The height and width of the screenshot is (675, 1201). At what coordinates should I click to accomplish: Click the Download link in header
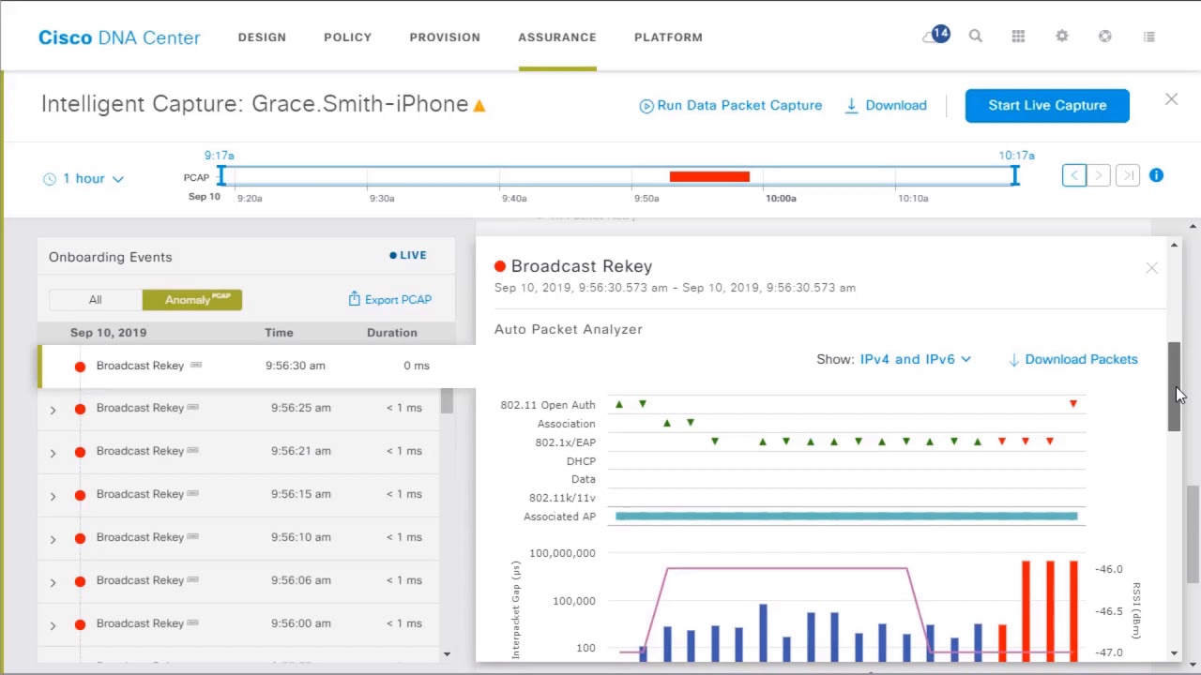[886, 106]
